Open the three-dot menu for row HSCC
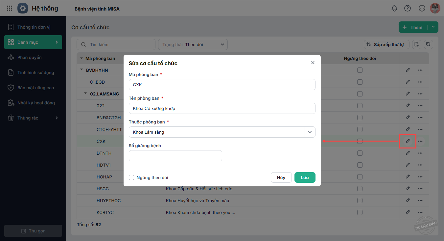The image size is (444, 241). [420, 189]
